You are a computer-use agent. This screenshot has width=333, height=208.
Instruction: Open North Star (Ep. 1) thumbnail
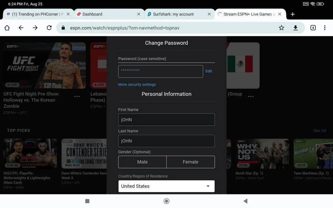(262, 154)
